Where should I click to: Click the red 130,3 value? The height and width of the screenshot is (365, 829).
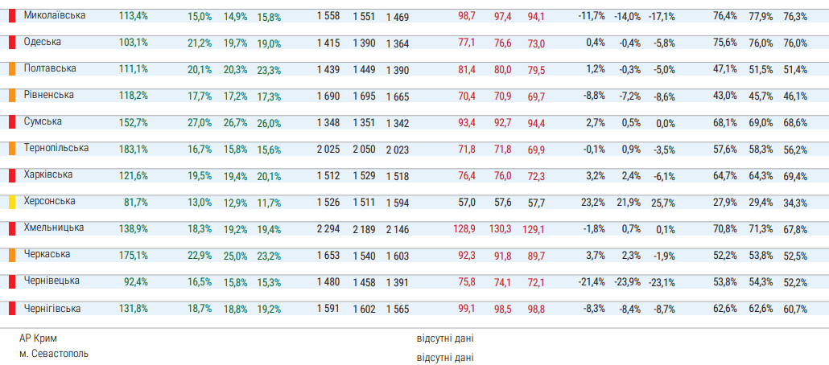501,229
